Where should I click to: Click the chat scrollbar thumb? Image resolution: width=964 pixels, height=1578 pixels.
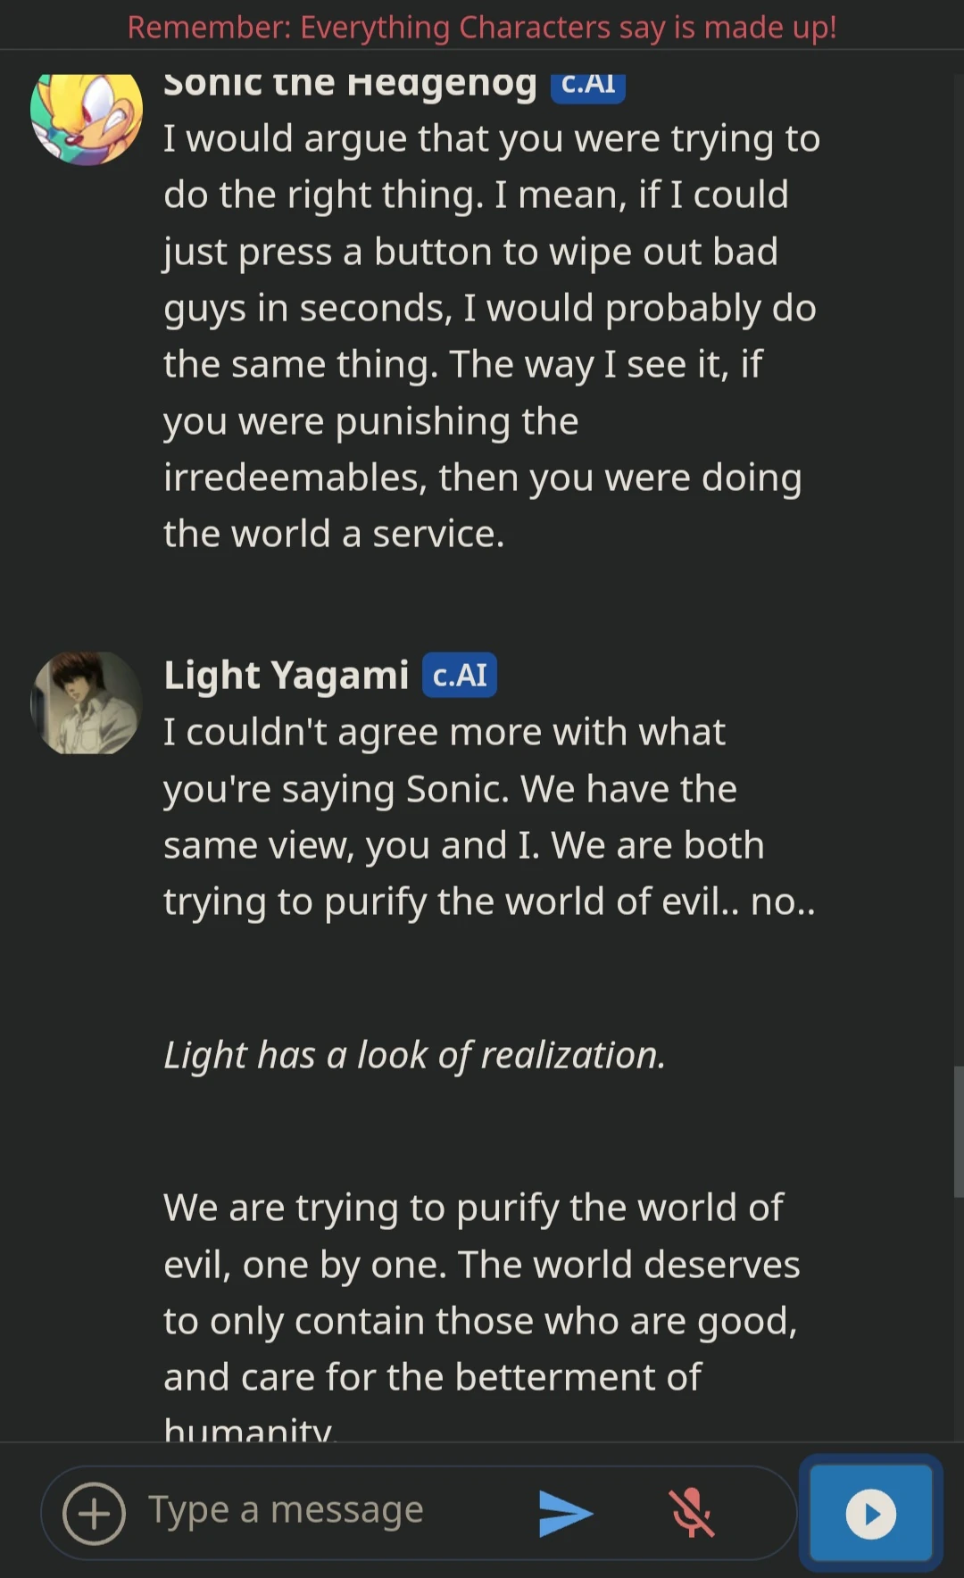(958, 1131)
